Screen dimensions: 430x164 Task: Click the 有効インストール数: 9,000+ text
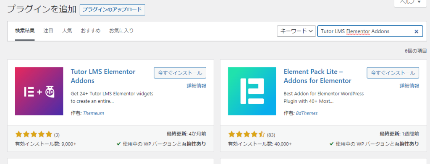click(x=45, y=144)
